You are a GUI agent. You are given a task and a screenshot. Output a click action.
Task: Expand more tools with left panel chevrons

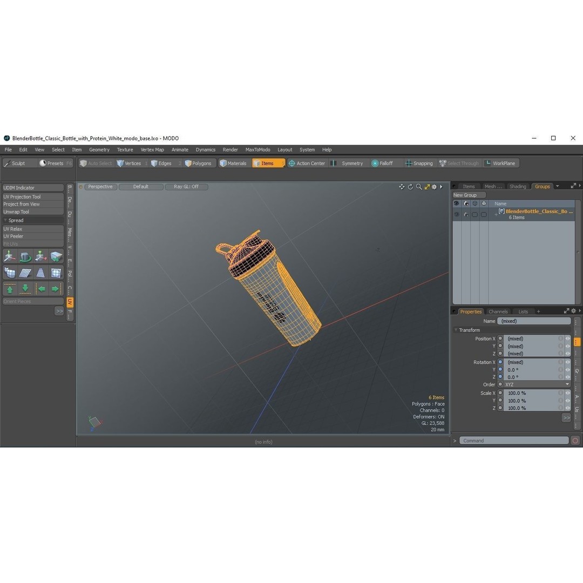[x=59, y=311]
